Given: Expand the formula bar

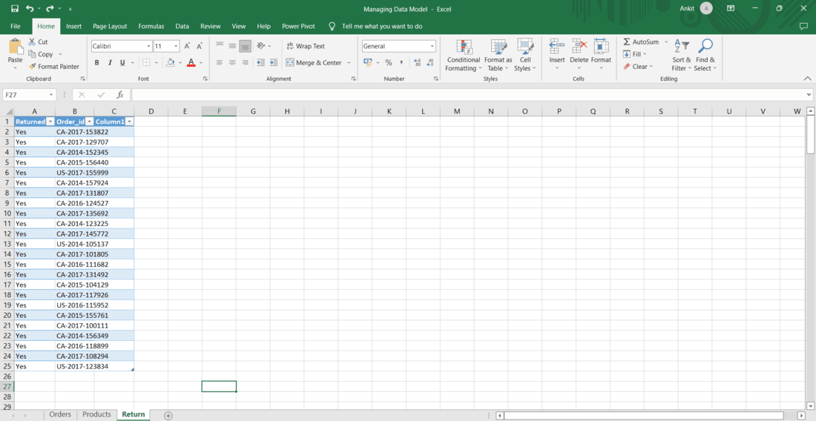Looking at the screenshot, I should coord(808,95).
